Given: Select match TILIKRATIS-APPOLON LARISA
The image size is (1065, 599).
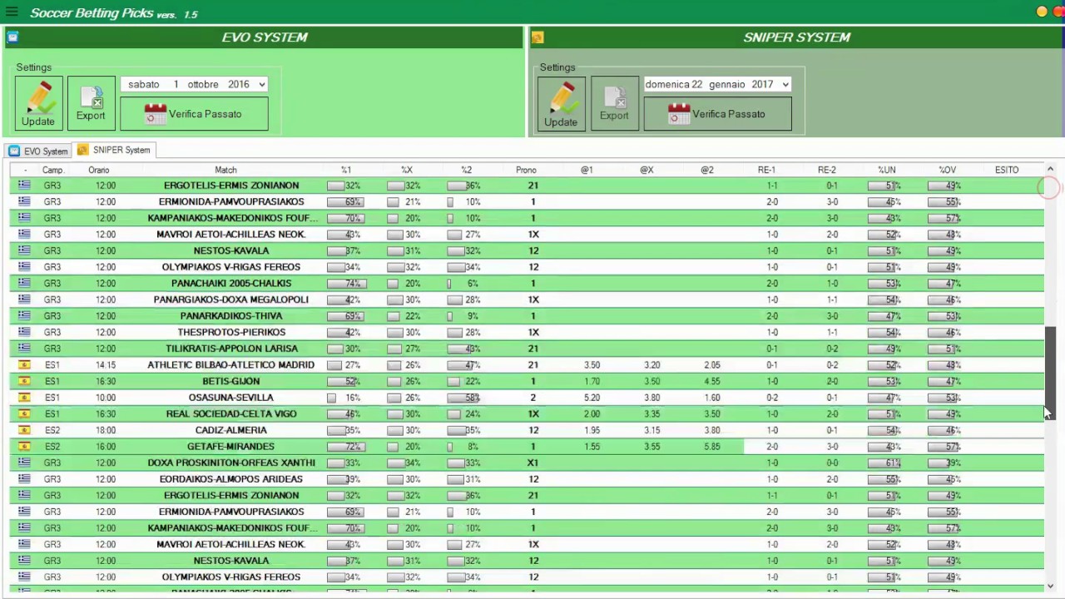Looking at the screenshot, I should [231, 349].
